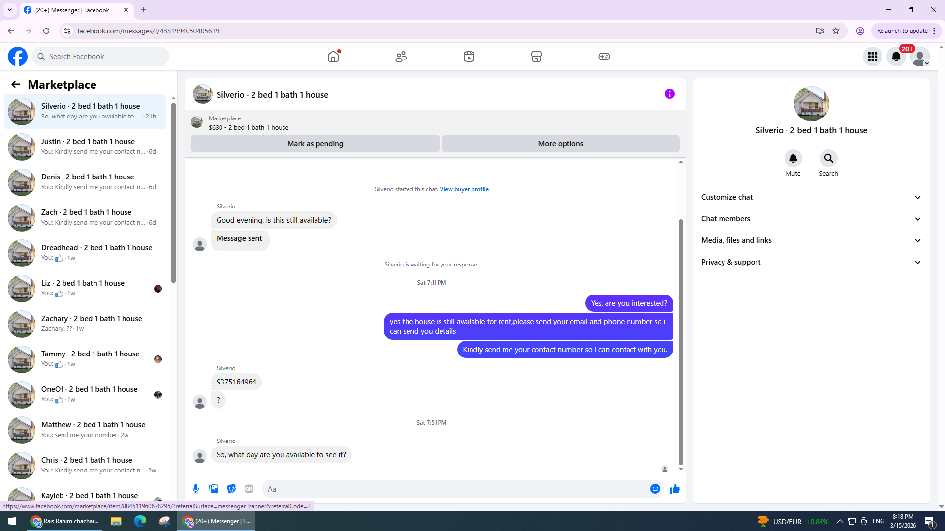Open Chrome tab search dropdown
The height and width of the screenshot is (531, 945).
[x=10, y=10]
